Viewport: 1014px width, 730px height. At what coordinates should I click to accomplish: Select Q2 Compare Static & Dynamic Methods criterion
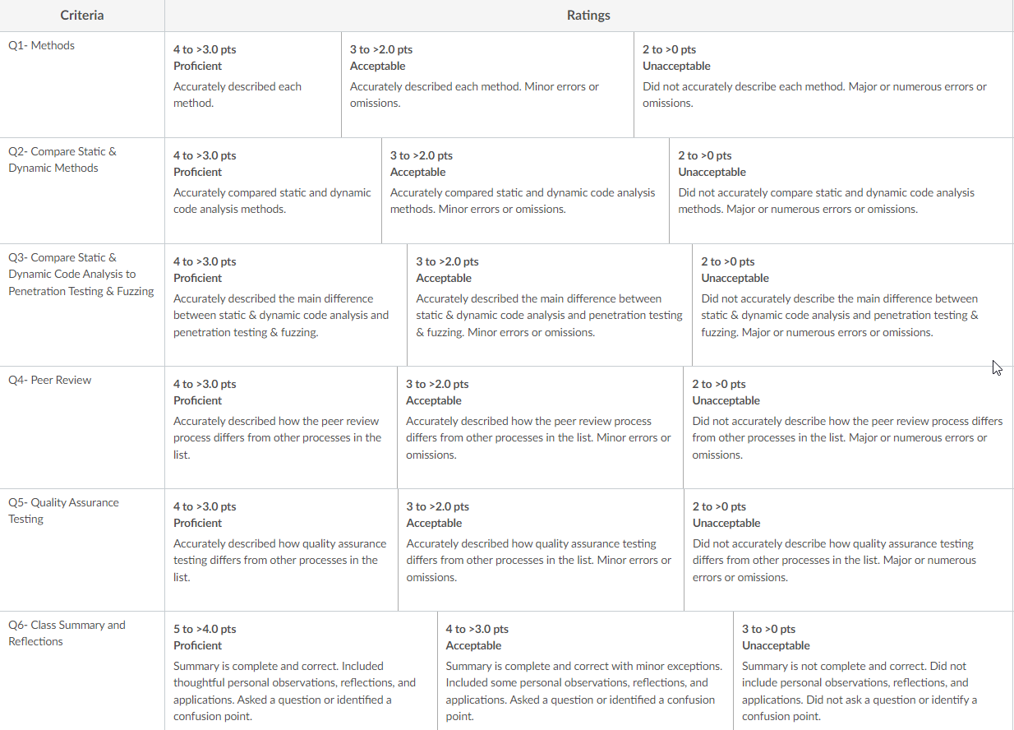pos(82,191)
